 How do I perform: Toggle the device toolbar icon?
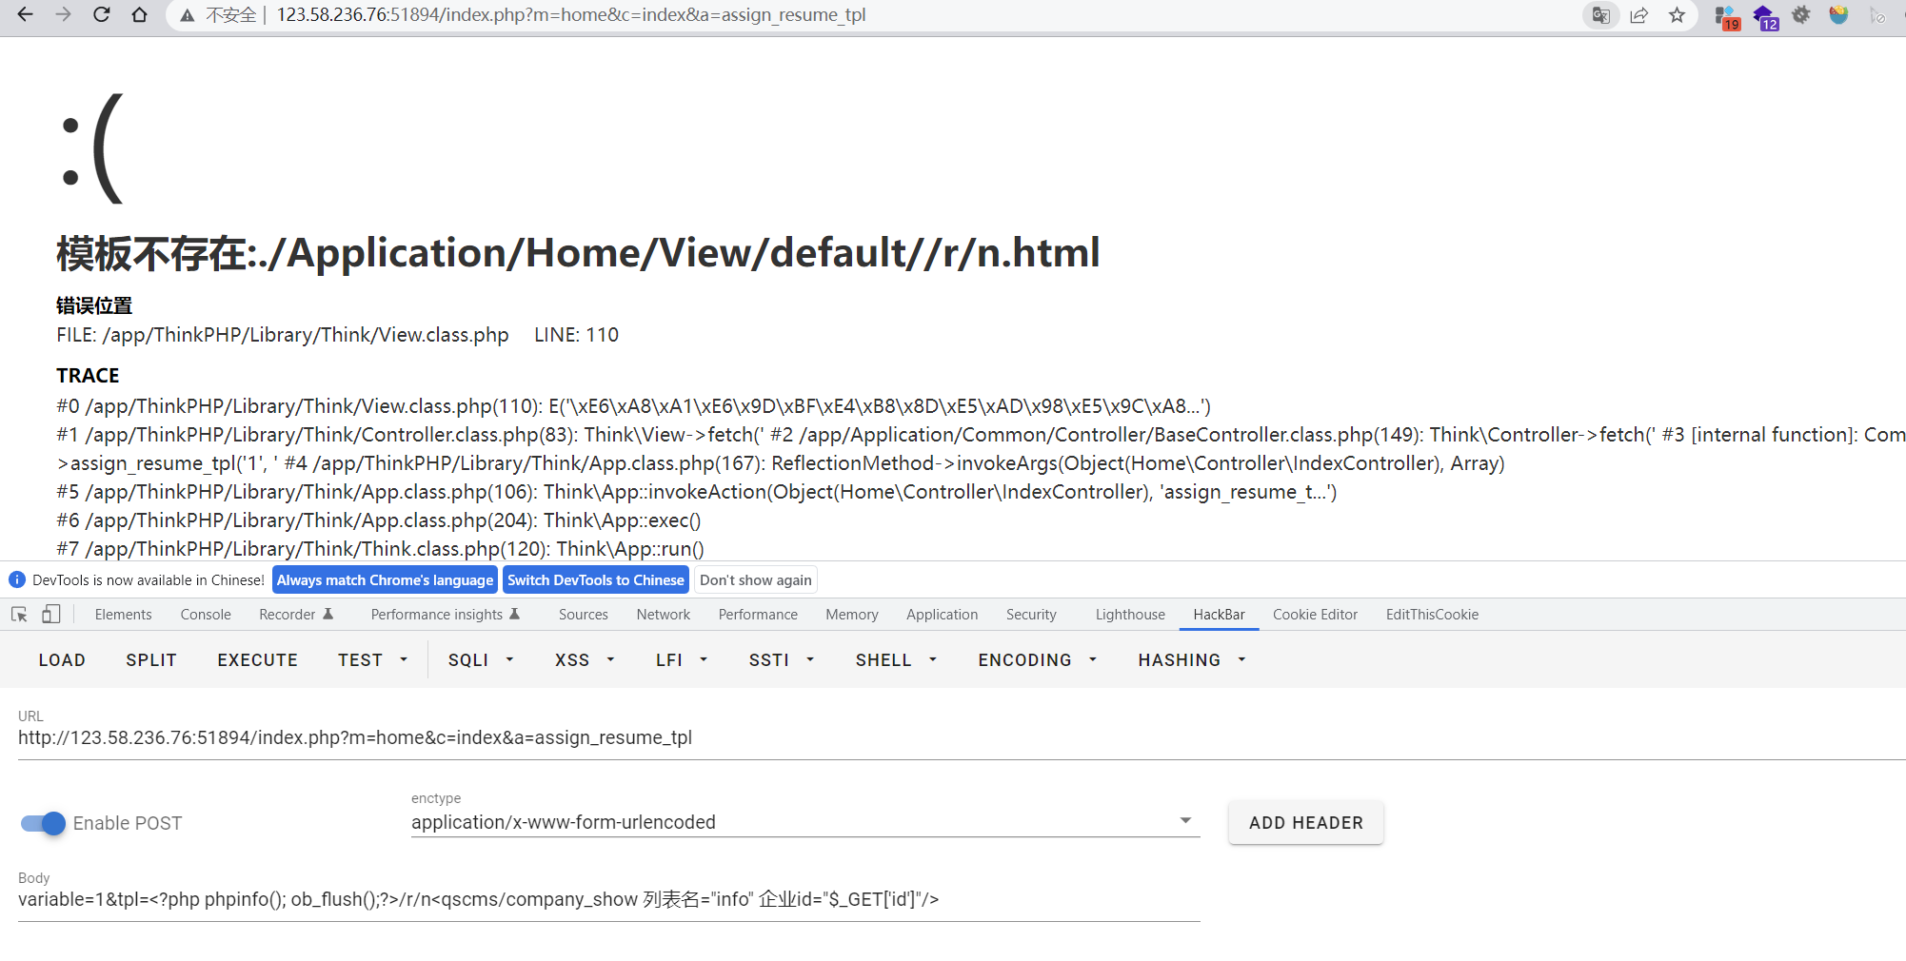click(x=51, y=615)
